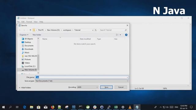The image size is (196, 110).
Task: Open the Action Center notification icon
Action: pos(191,107)
